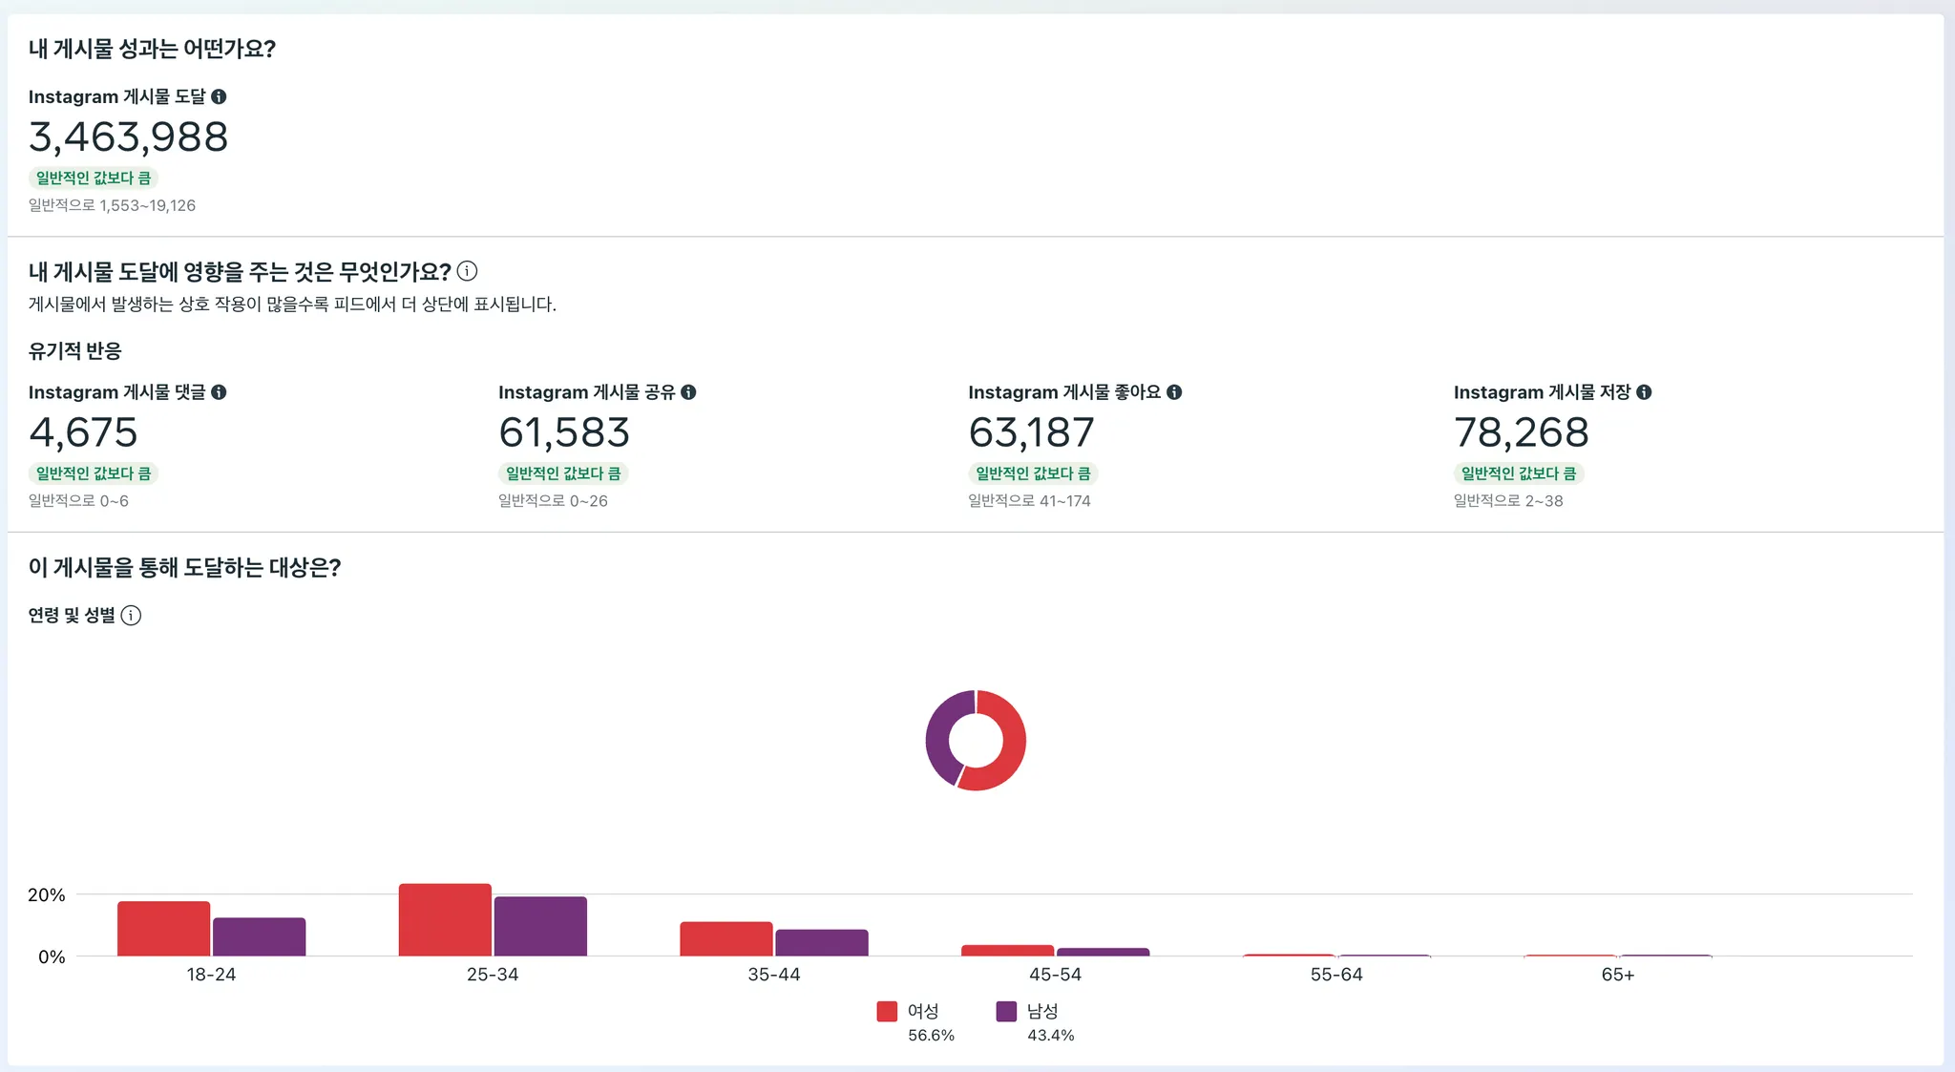Screen dimensions: 1955x1072
Task: Click info icon next to Instagram 게시물 저장
Action: coord(1644,392)
